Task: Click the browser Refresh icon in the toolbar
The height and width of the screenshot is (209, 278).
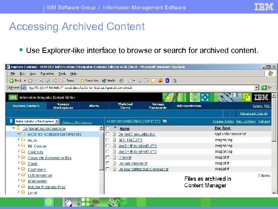Action: (x=48, y=81)
